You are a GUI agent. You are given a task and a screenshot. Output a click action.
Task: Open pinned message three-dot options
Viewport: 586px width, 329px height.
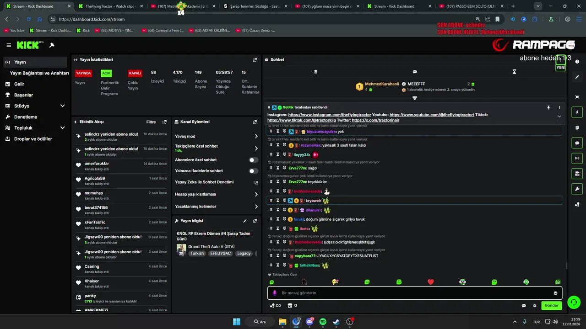[x=559, y=107]
